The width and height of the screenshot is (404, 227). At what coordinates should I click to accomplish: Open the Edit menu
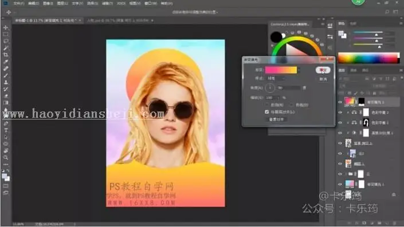33,3
